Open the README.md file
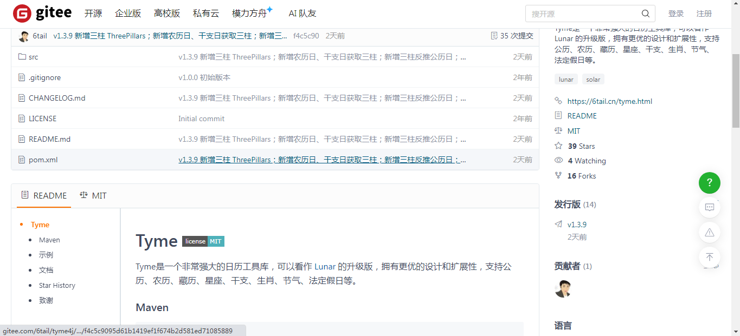The height and width of the screenshot is (336, 740). (x=50, y=139)
